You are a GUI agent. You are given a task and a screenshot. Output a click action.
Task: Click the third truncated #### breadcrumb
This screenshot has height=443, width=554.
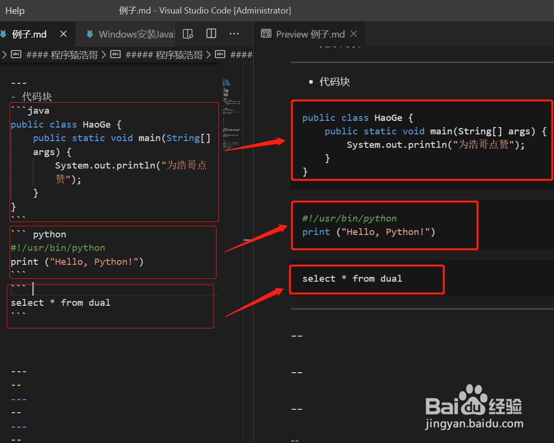pos(241,55)
